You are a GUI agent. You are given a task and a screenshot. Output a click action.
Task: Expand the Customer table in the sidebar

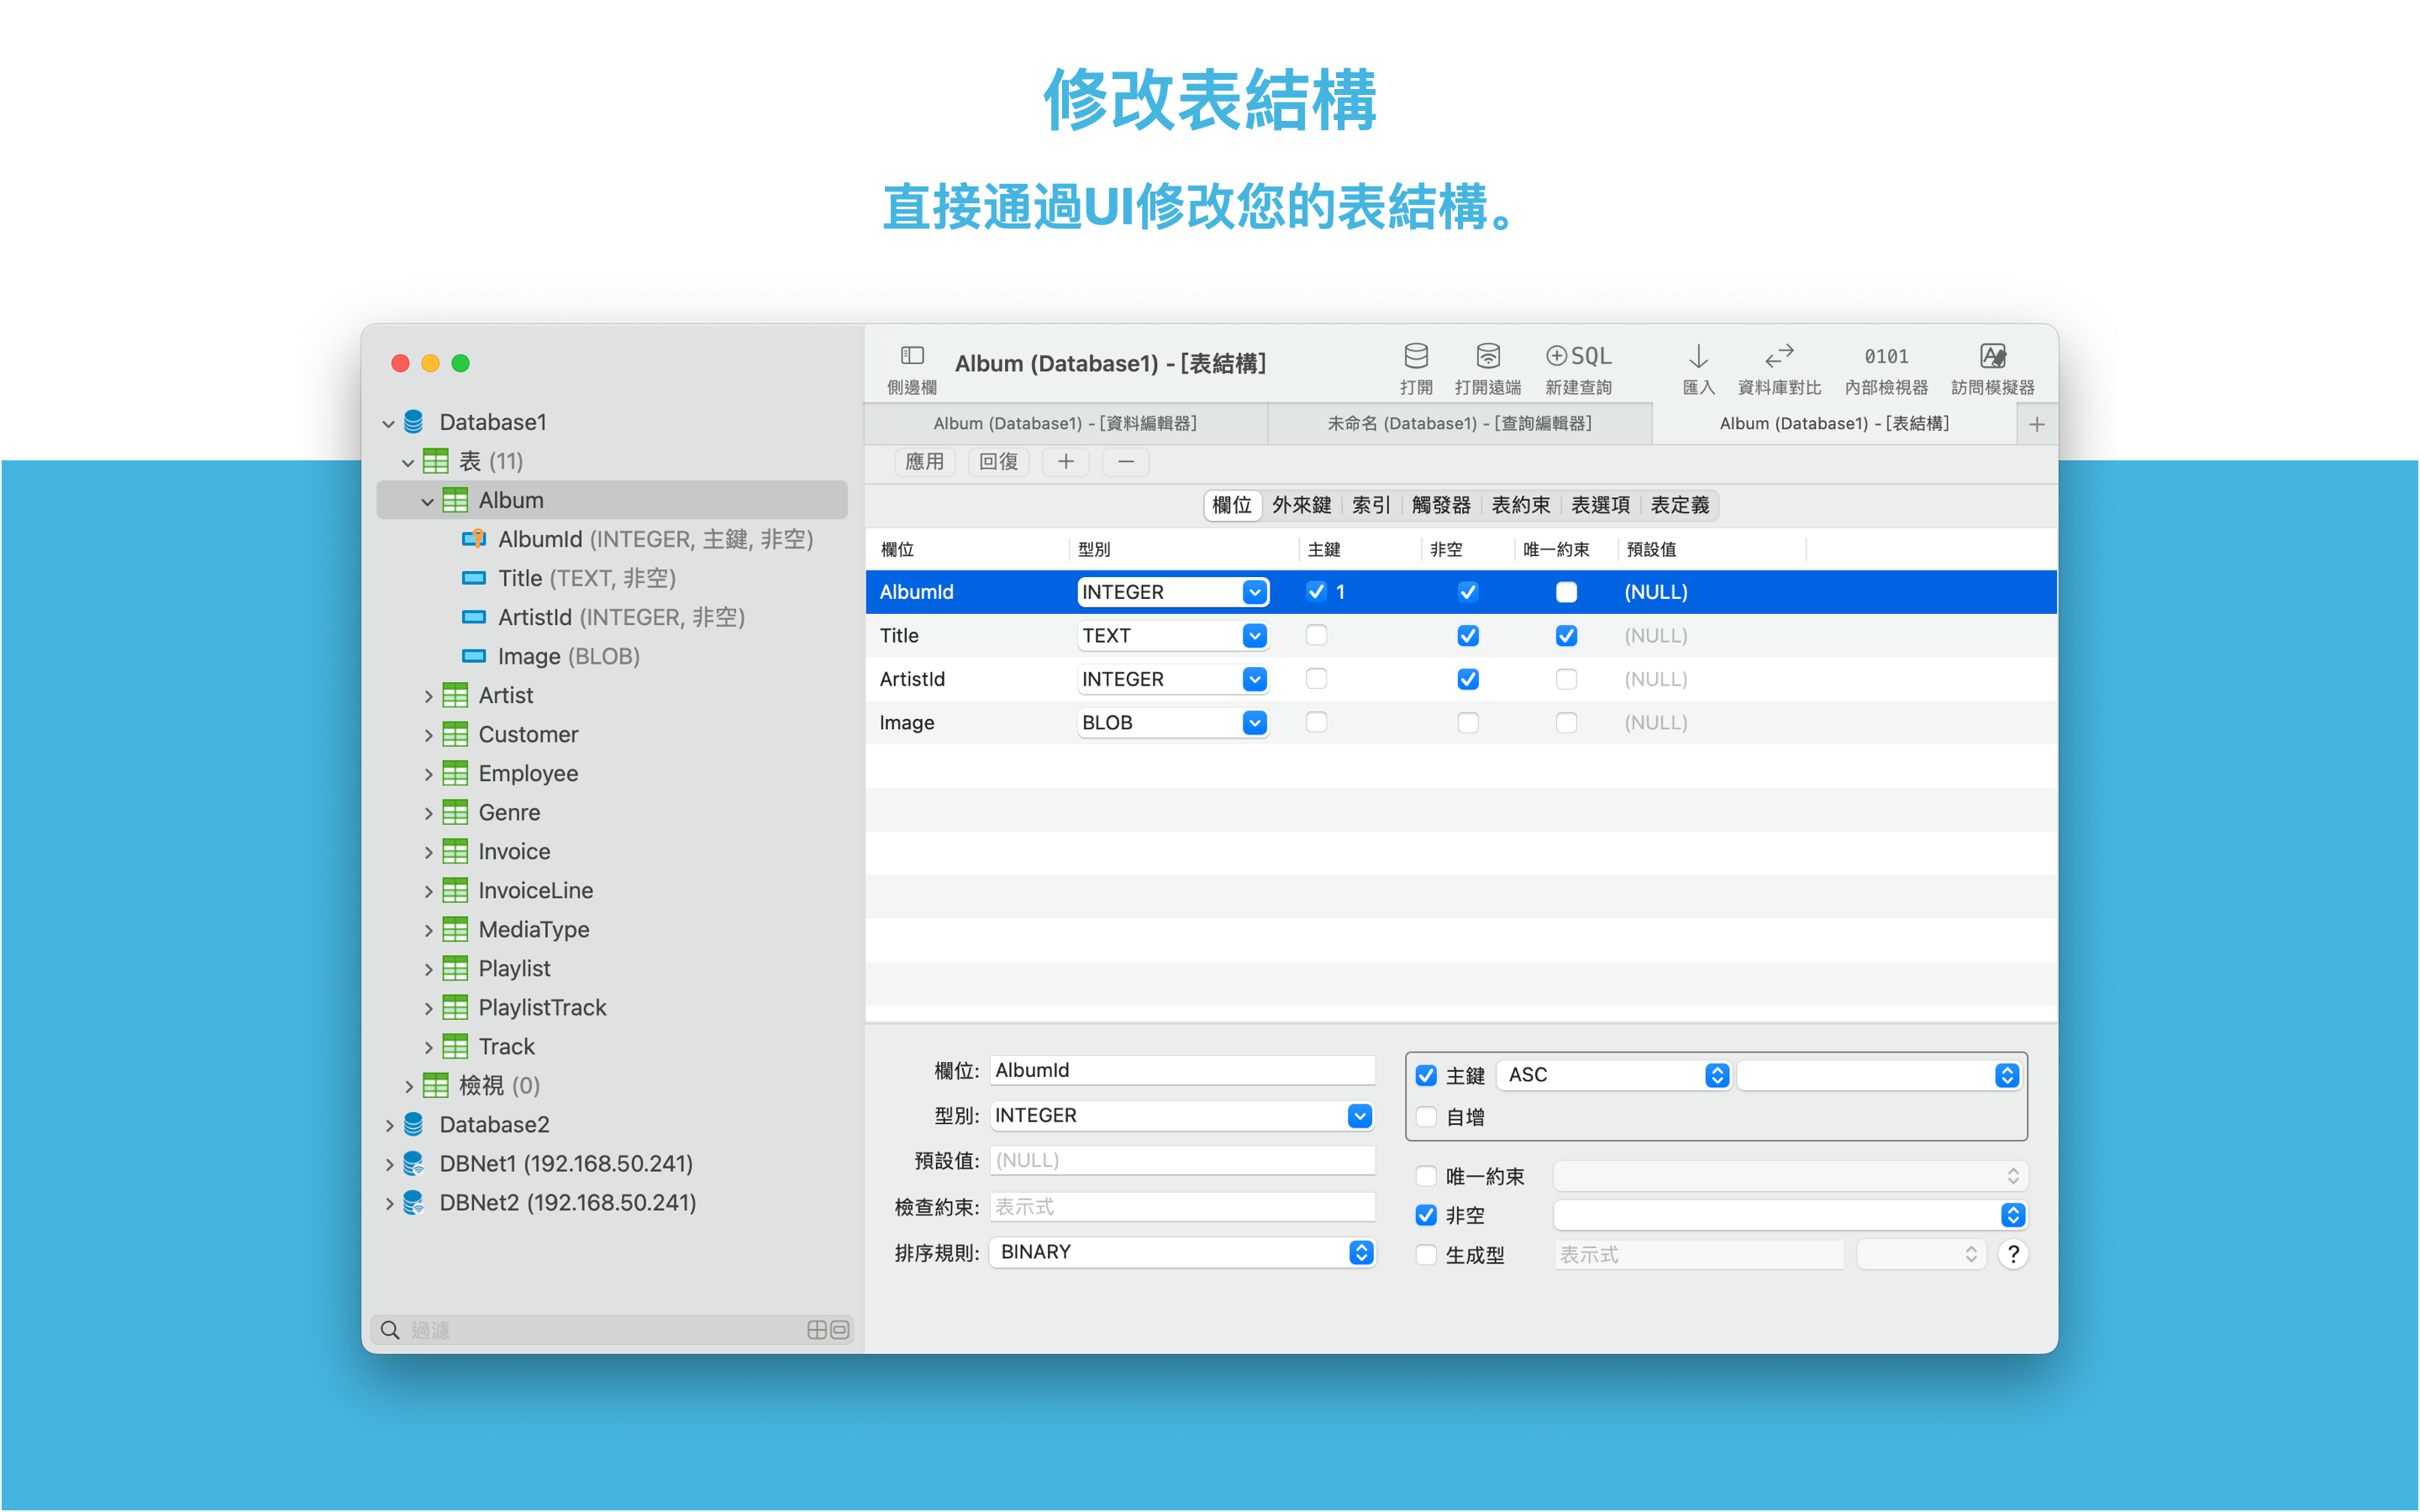click(428, 735)
